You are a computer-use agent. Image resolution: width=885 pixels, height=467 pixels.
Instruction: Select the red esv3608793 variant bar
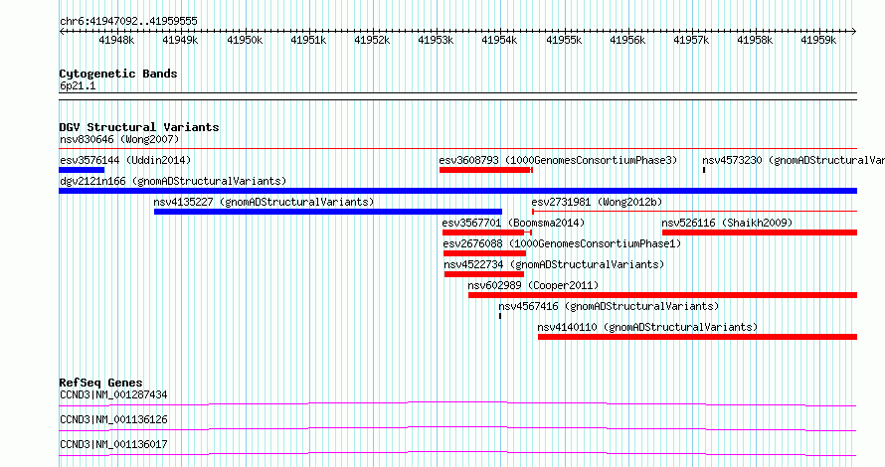coord(486,170)
